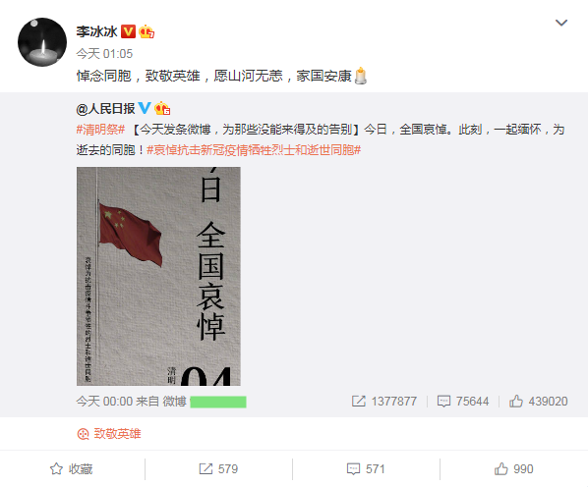The image size is (588, 487).
Task: Like the original post with 439020 likes
Action: point(515,402)
